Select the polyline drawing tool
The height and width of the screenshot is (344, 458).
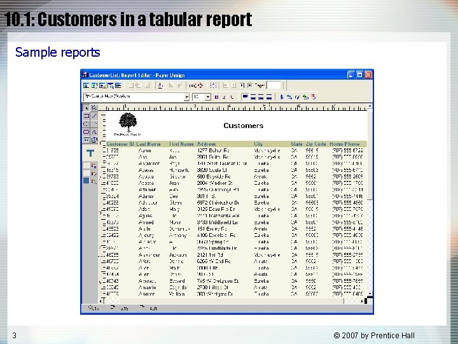point(94,132)
